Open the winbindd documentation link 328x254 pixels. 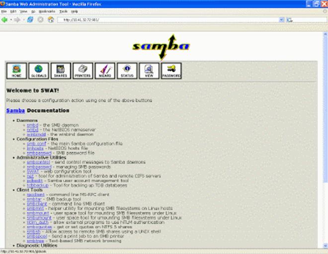[36, 134]
